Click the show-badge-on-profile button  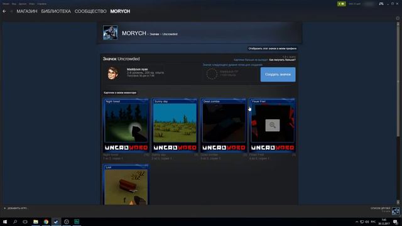(x=272, y=48)
